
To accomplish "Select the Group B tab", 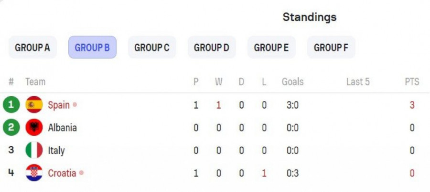I will (x=92, y=47).
